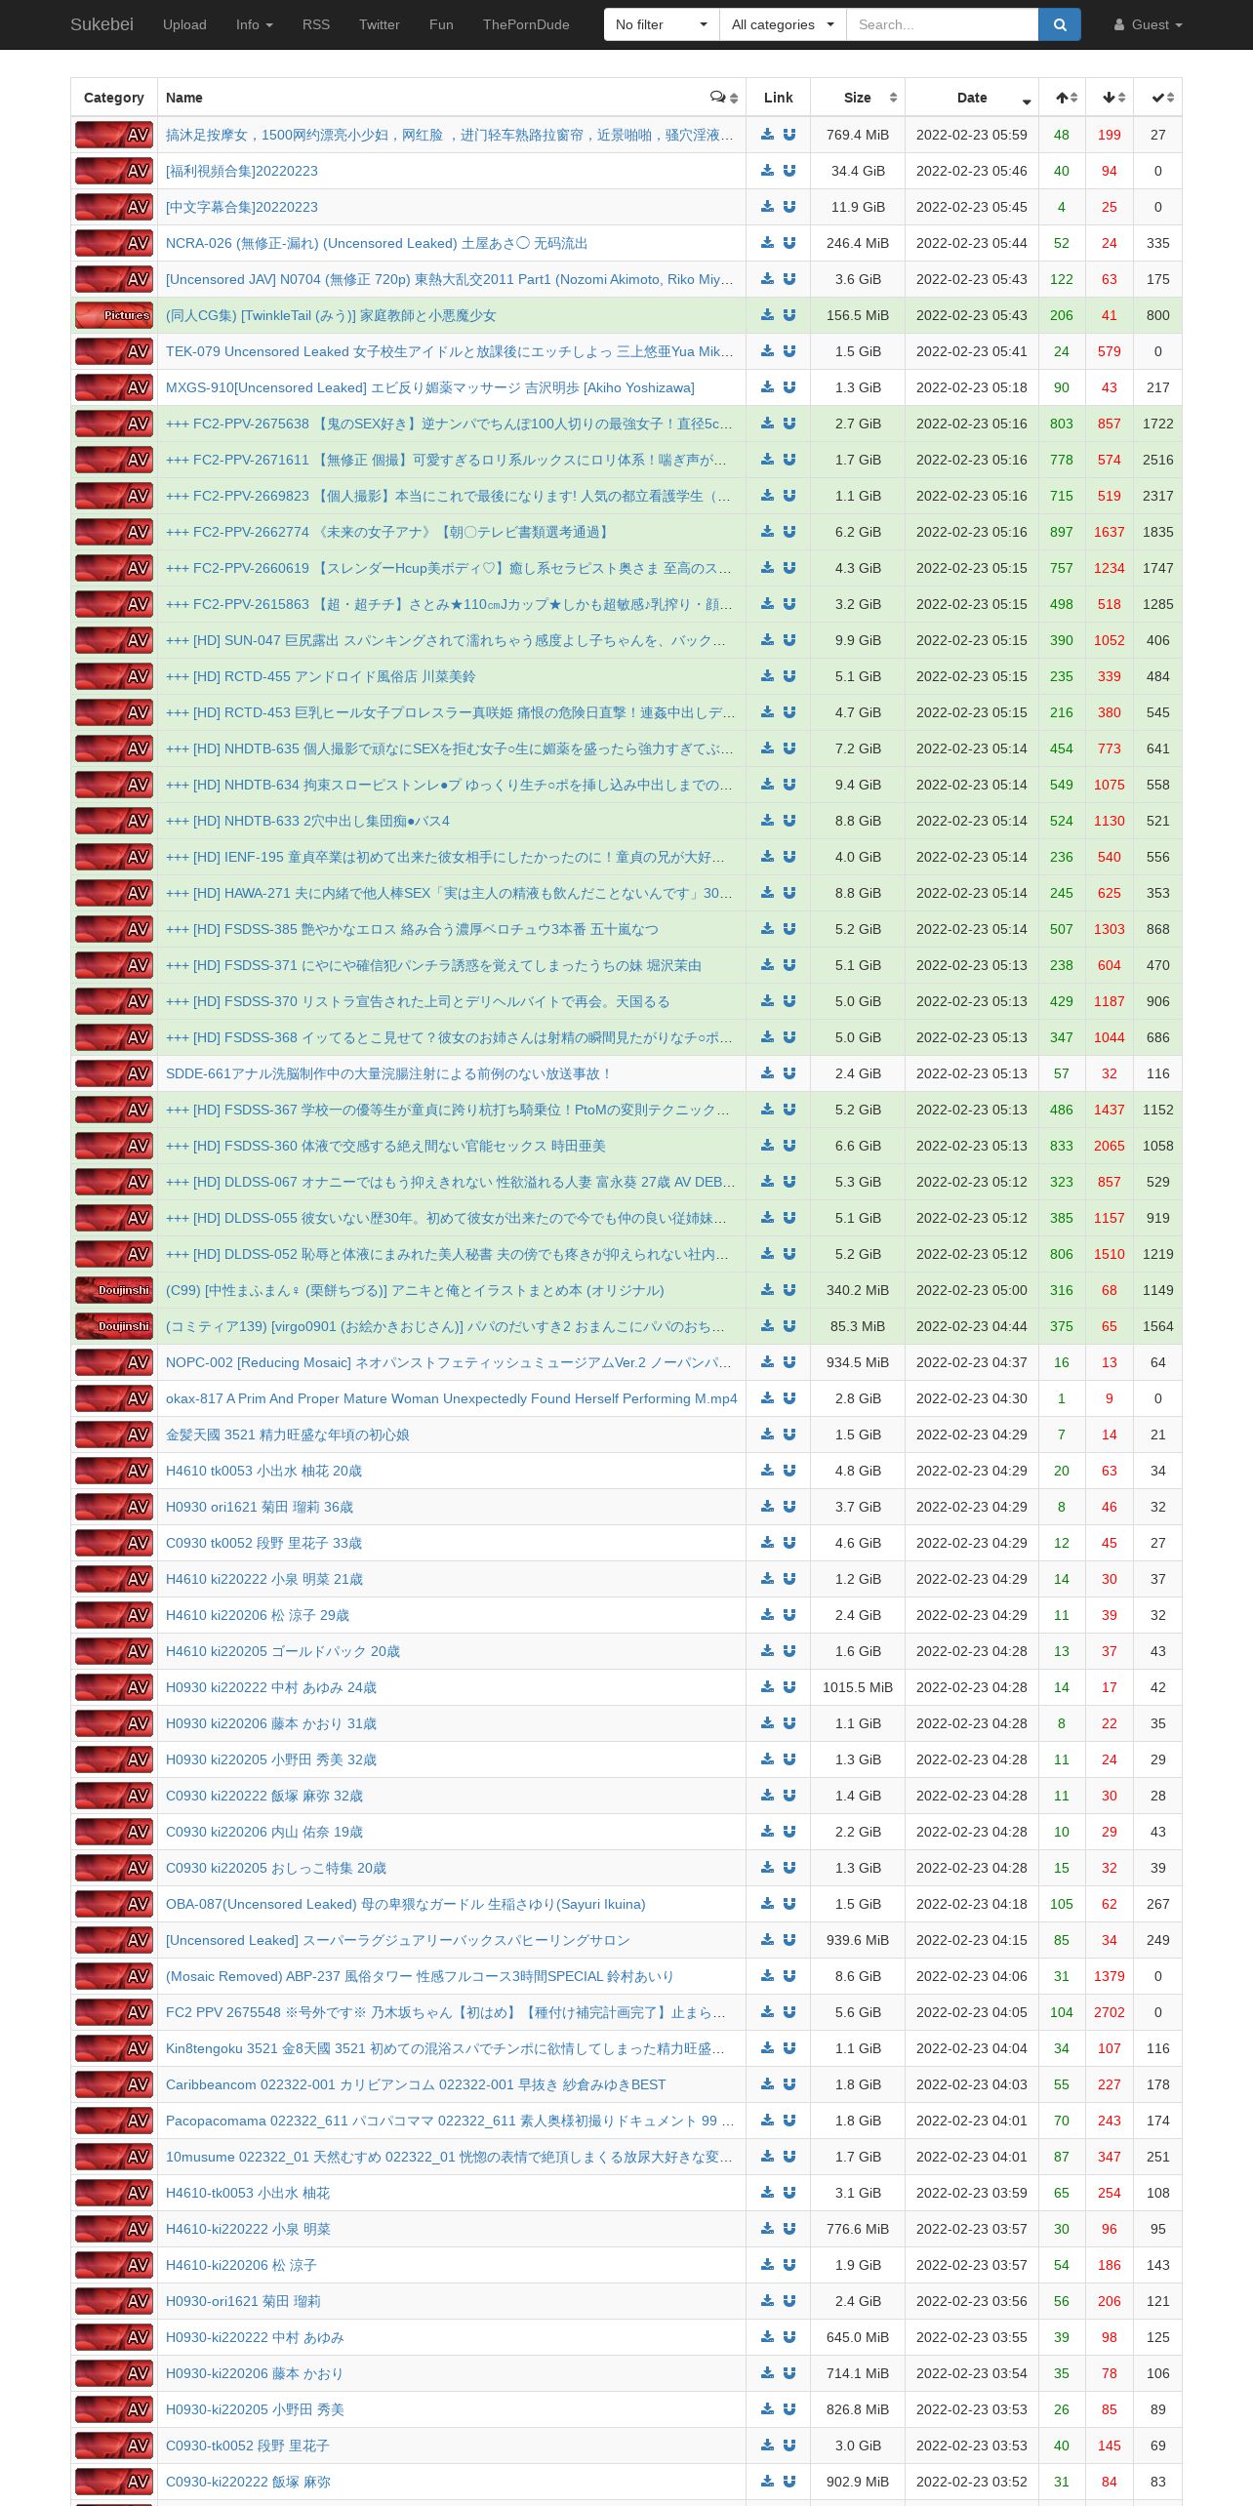Click AV category icon in SDDE-661 row
Viewport: 1253px width, 2506px height.
(x=114, y=1073)
